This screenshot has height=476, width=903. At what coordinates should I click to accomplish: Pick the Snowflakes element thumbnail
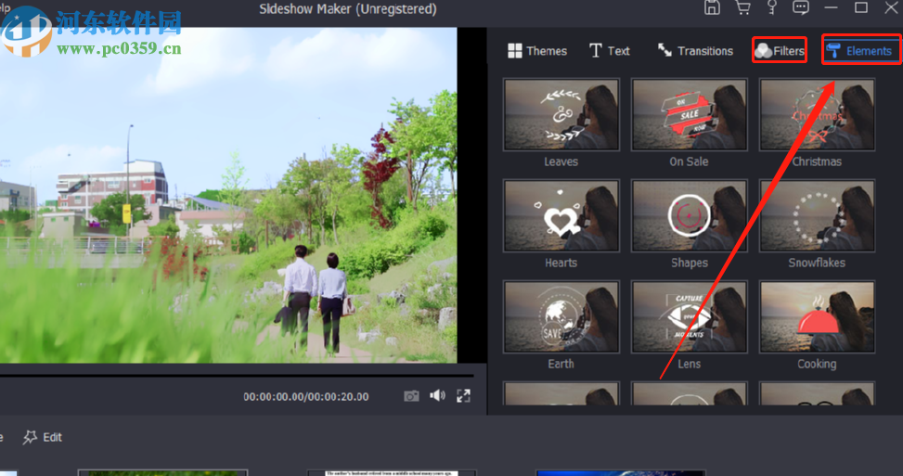point(818,215)
